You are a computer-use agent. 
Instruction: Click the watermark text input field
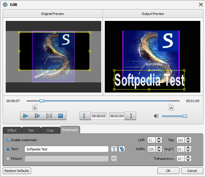pos(67,149)
